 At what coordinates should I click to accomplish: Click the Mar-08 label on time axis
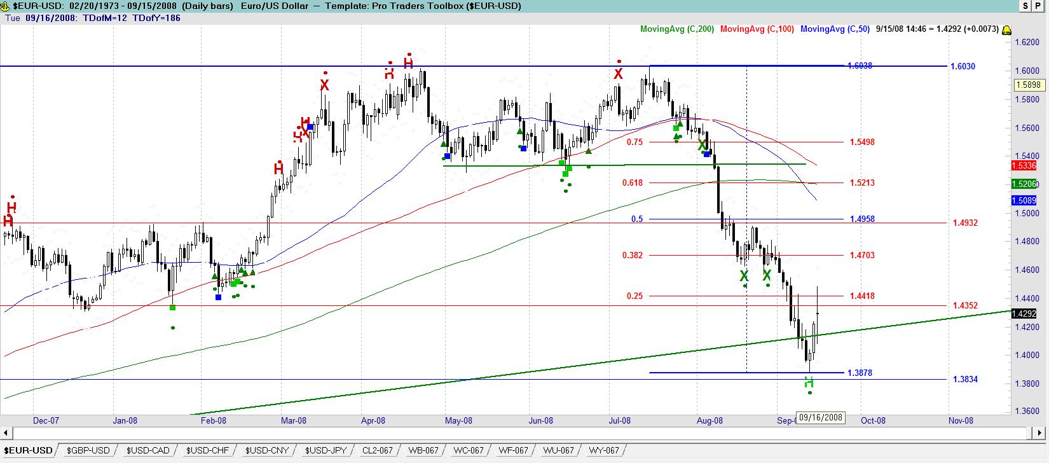click(294, 420)
